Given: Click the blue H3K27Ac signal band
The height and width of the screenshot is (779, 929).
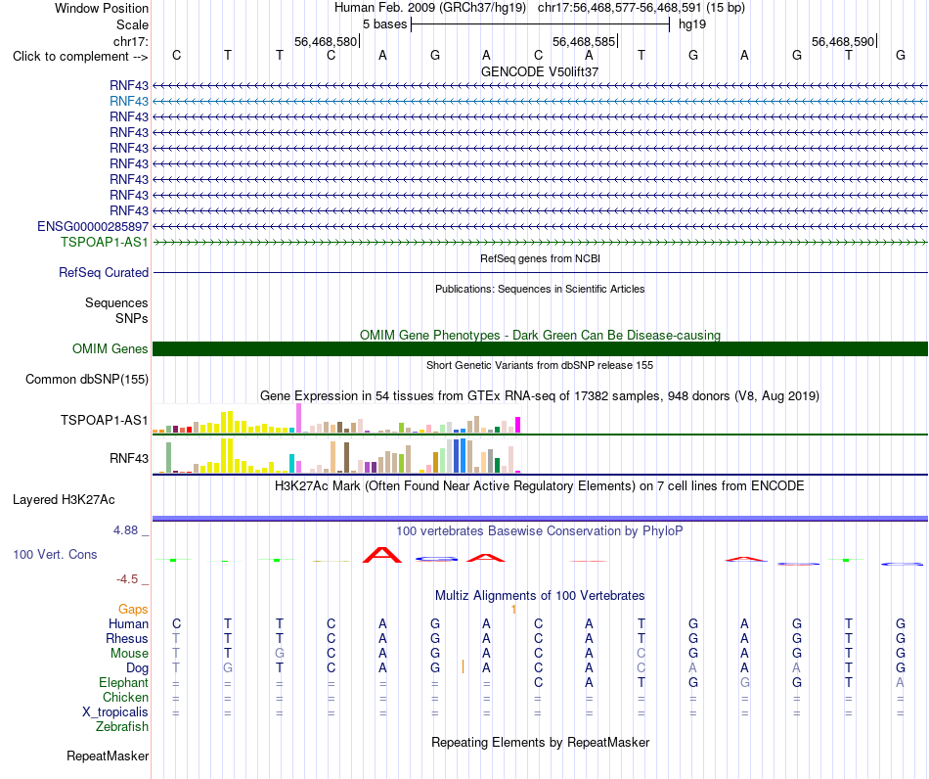Looking at the screenshot, I should pos(540,519).
